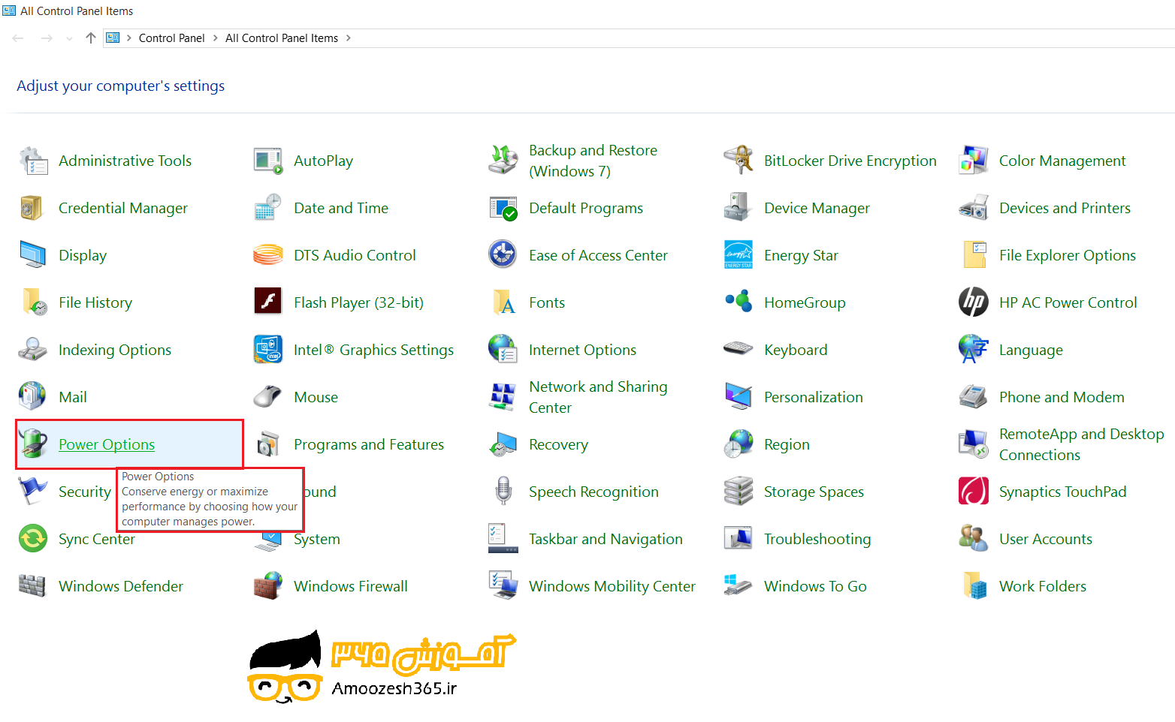Open the Language link
The image size is (1175, 722).
coord(1031,350)
